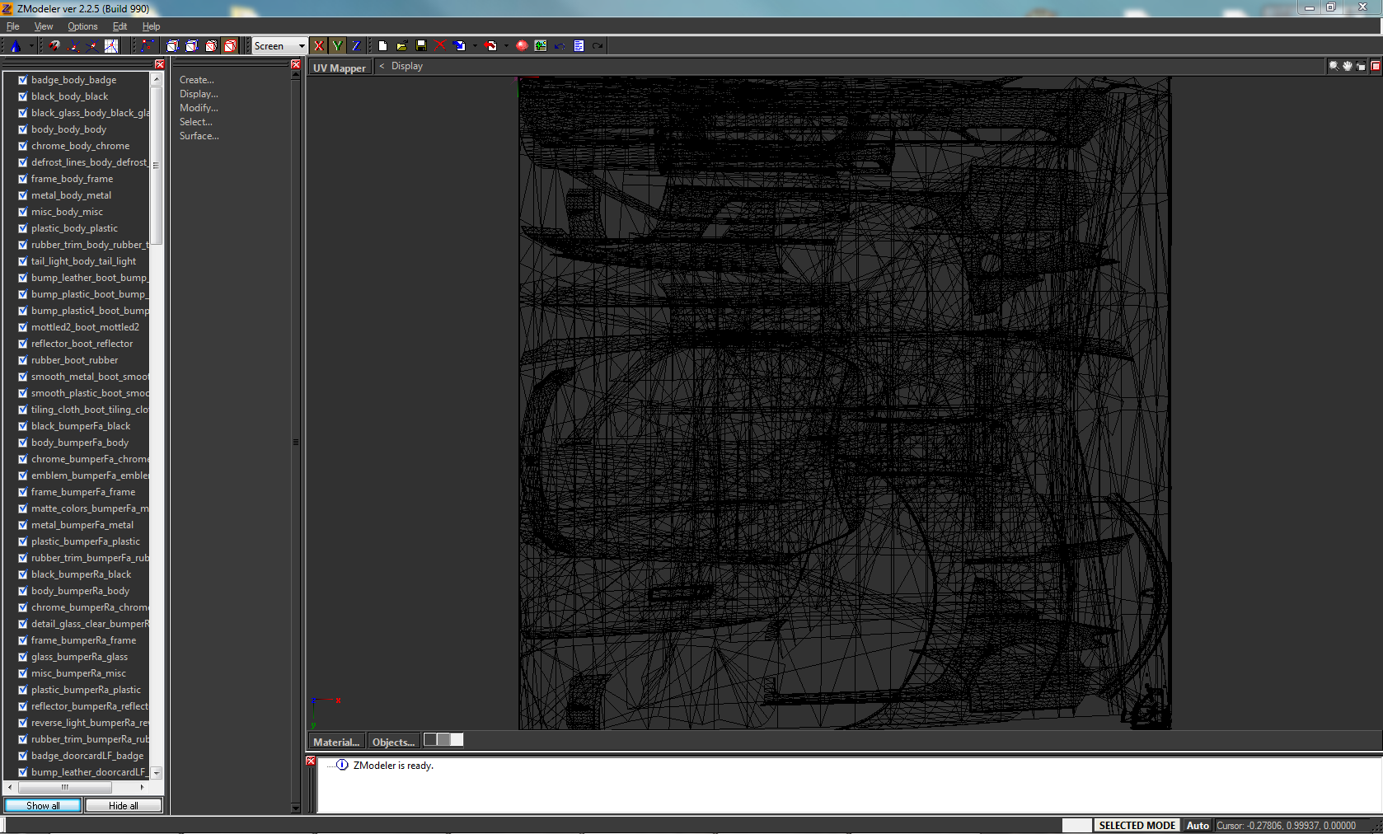Click the New file icon
Screen dimensions: 1383x834
382,45
